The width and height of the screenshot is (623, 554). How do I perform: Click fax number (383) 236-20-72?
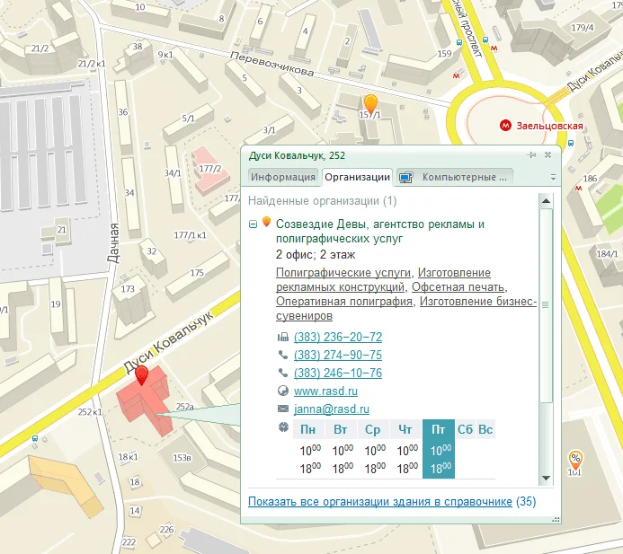coord(338,337)
